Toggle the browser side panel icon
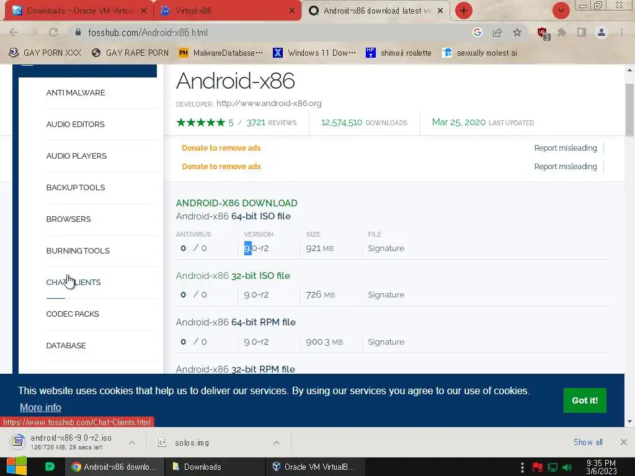This screenshot has width=635, height=476. pos(582,32)
